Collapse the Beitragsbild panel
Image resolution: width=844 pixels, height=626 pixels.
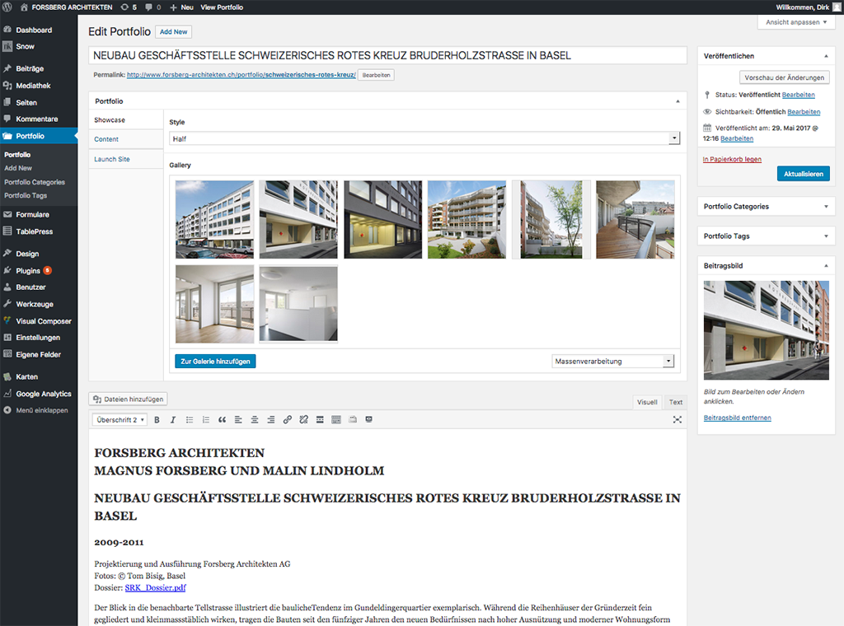click(826, 266)
